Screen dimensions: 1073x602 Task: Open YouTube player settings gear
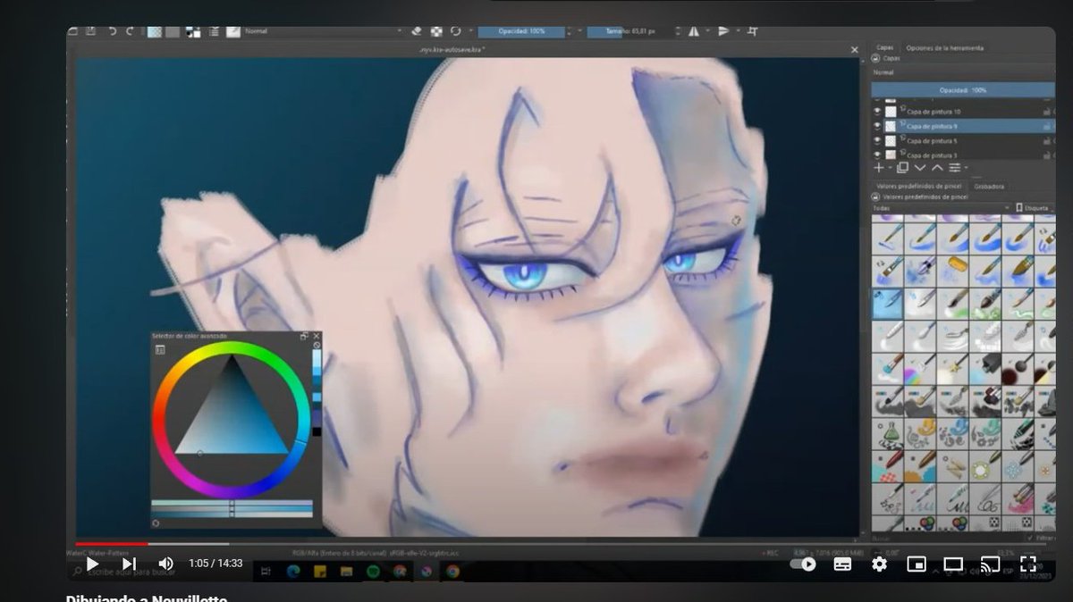pyautogui.click(x=879, y=564)
